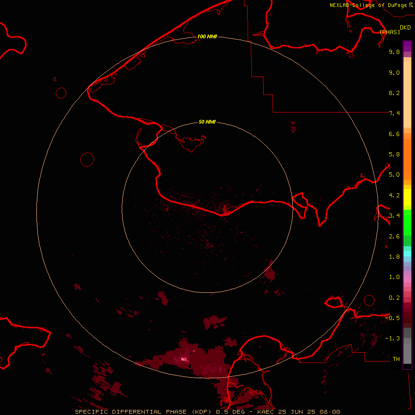Select the orange color bar segment
Image resolution: width=415 pixels, height=415 pixels.
pyautogui.click(x=407, y=160)
